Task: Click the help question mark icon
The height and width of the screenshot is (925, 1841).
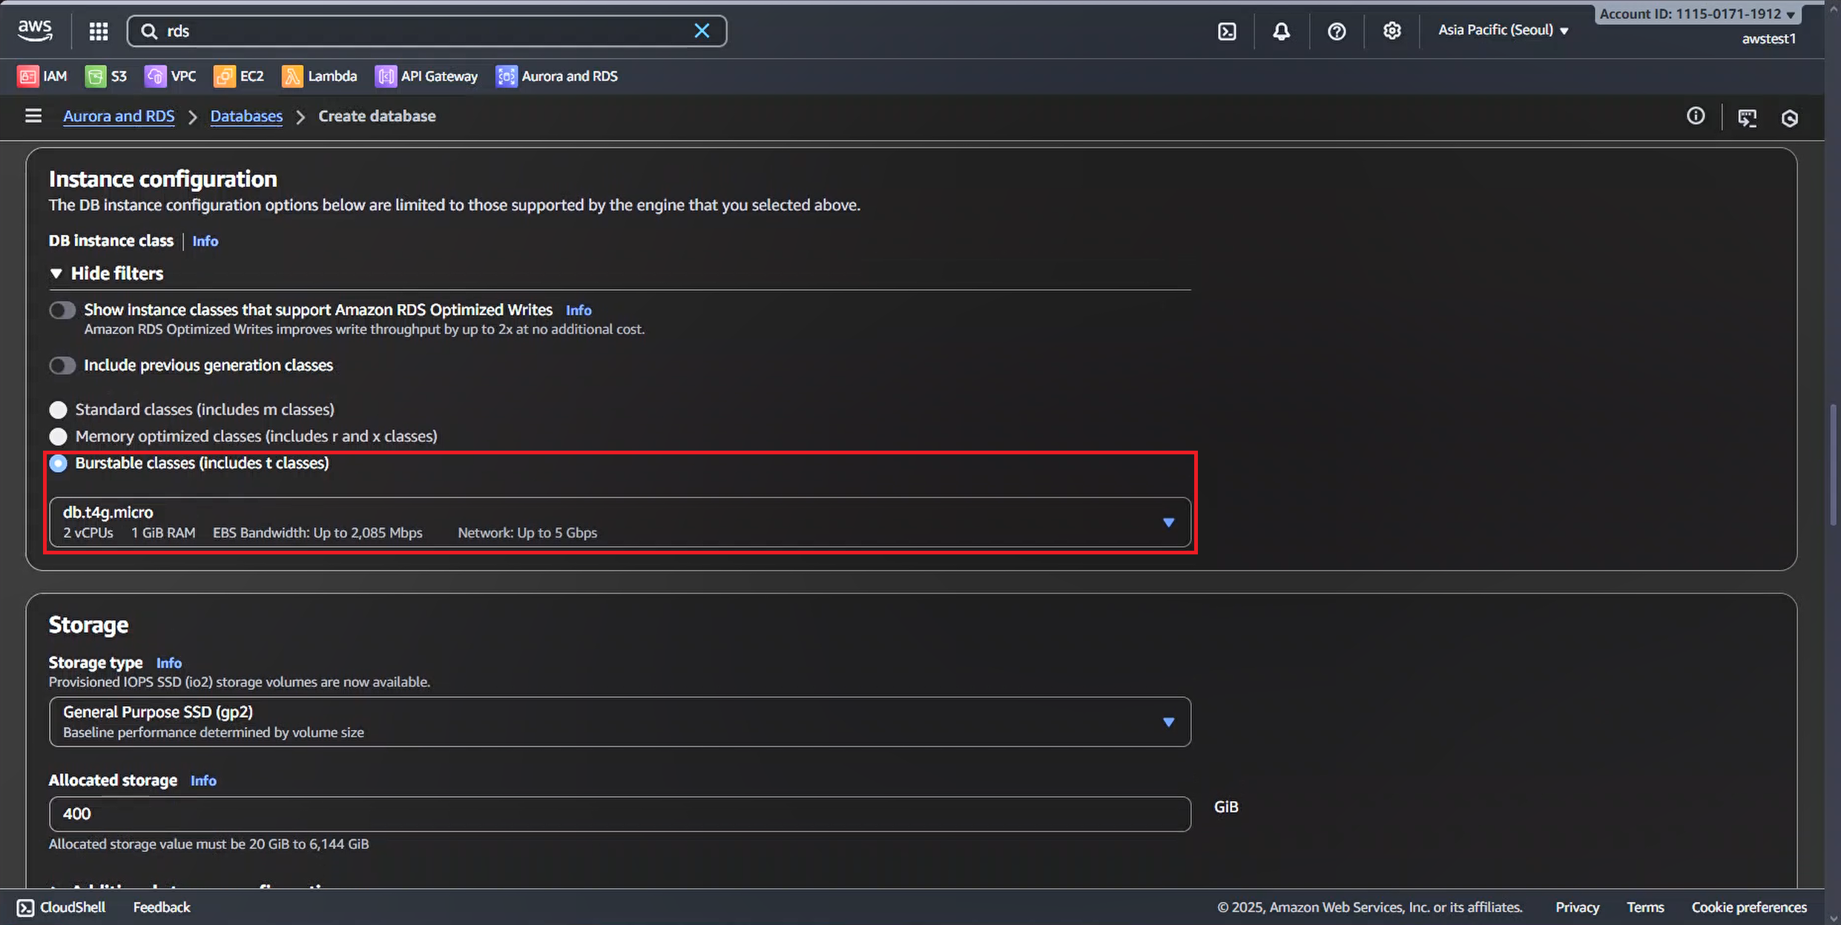Action: [1336, 31]
